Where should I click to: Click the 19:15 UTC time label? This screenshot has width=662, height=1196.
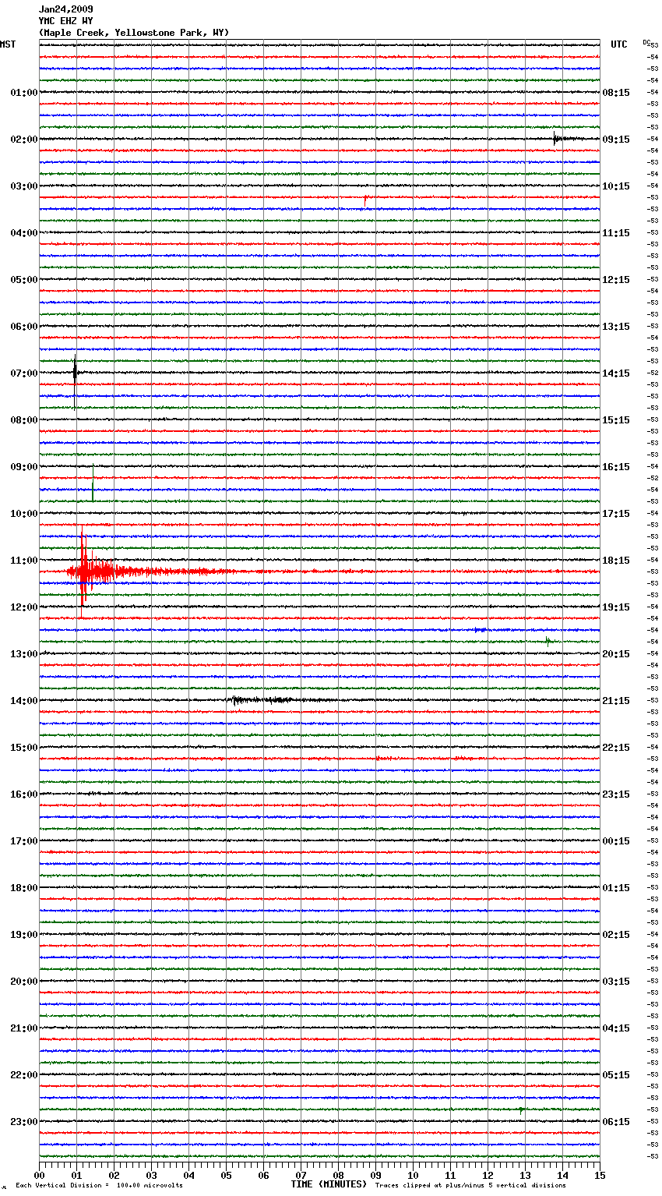(616, 607)
